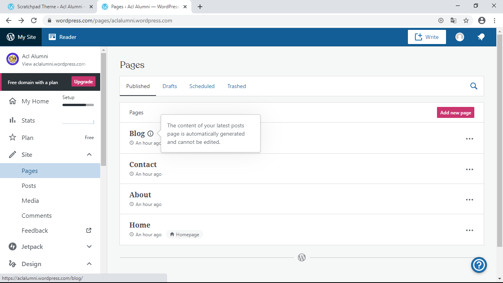
Task: Open the notifications bell icon
Action: point(481,37)
